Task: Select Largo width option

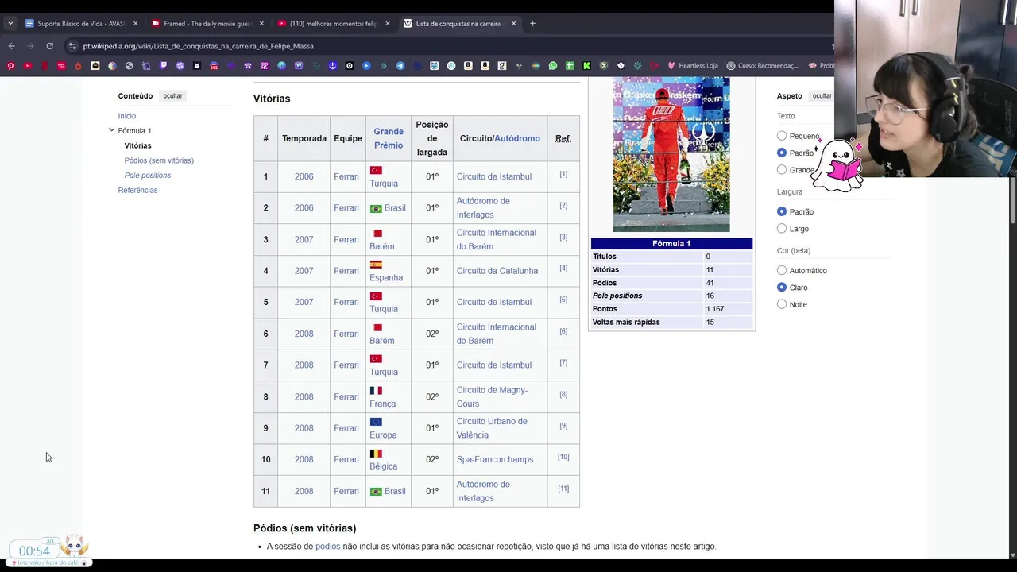Action: point(782,229)
